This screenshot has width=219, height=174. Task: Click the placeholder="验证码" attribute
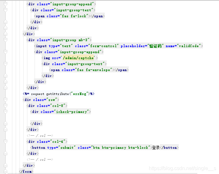coord(142,46)
